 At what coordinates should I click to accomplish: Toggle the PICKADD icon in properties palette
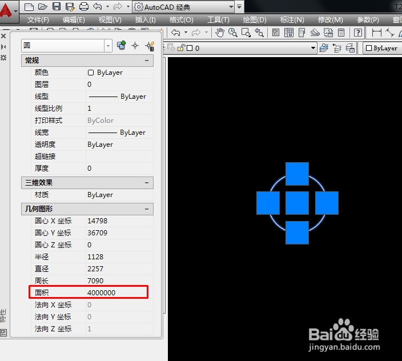[x=122, y=46]
